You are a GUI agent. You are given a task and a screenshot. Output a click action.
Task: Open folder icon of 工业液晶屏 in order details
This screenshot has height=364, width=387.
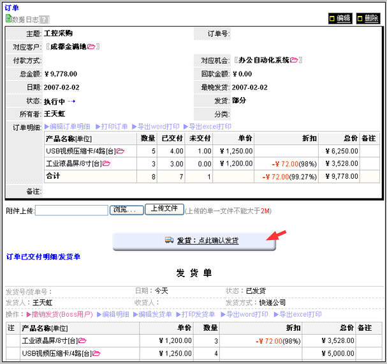tap(106, 164)
